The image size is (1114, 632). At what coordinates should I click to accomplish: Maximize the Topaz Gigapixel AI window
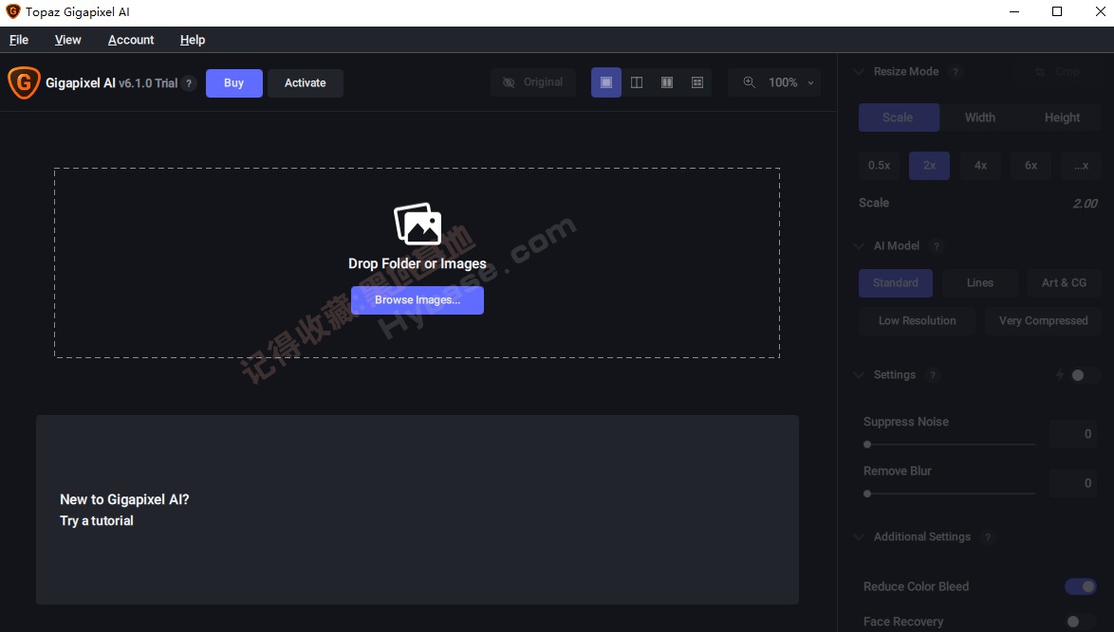[x=1057, y=12]
